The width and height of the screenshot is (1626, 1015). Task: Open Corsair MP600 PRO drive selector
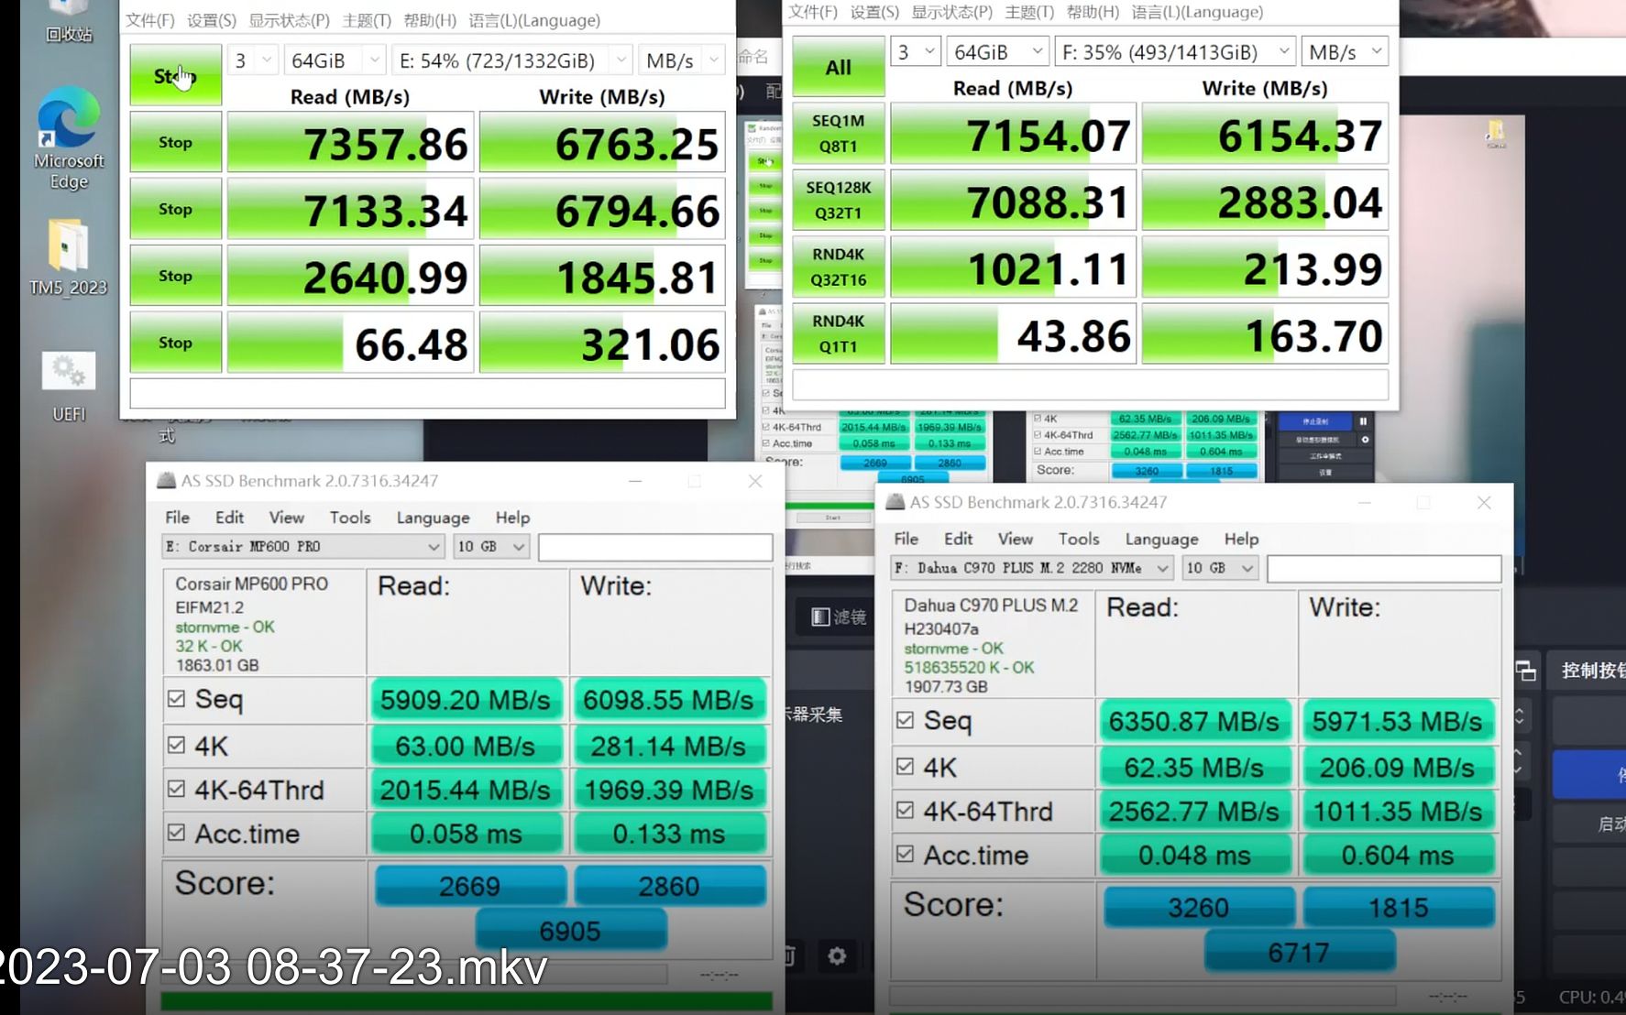pyautogui.click(x=303, y=547)
